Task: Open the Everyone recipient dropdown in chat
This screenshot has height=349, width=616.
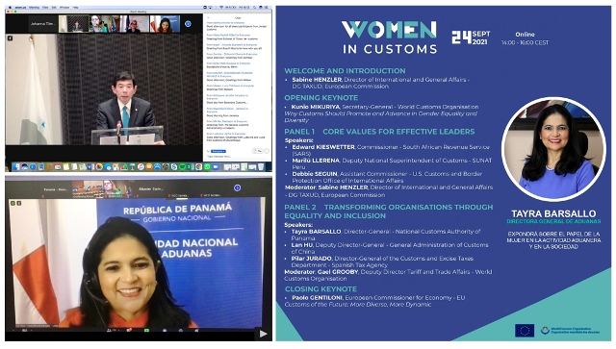Action: coord(218,151)
